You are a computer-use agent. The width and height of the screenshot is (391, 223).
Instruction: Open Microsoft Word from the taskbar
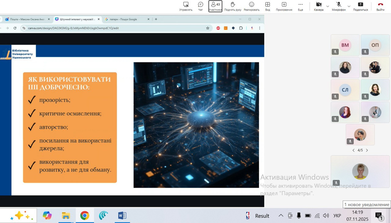click(x=122, y=216)
